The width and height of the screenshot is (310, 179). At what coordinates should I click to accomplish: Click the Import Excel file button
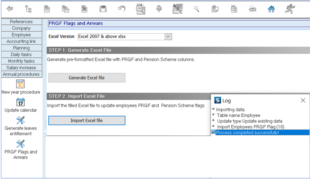pos(87,121)
